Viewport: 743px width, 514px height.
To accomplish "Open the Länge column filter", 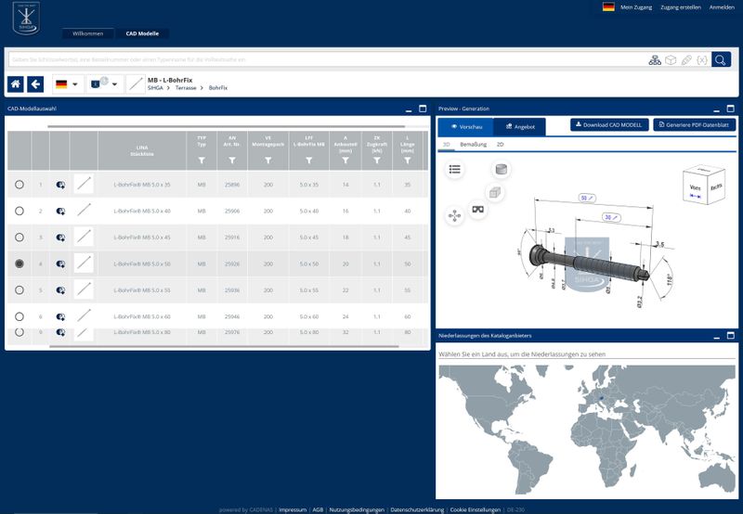I will tap(406, 161).
